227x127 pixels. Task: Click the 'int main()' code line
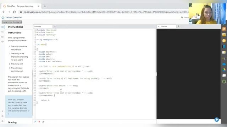pyautogui.click(x=42, y=44)
